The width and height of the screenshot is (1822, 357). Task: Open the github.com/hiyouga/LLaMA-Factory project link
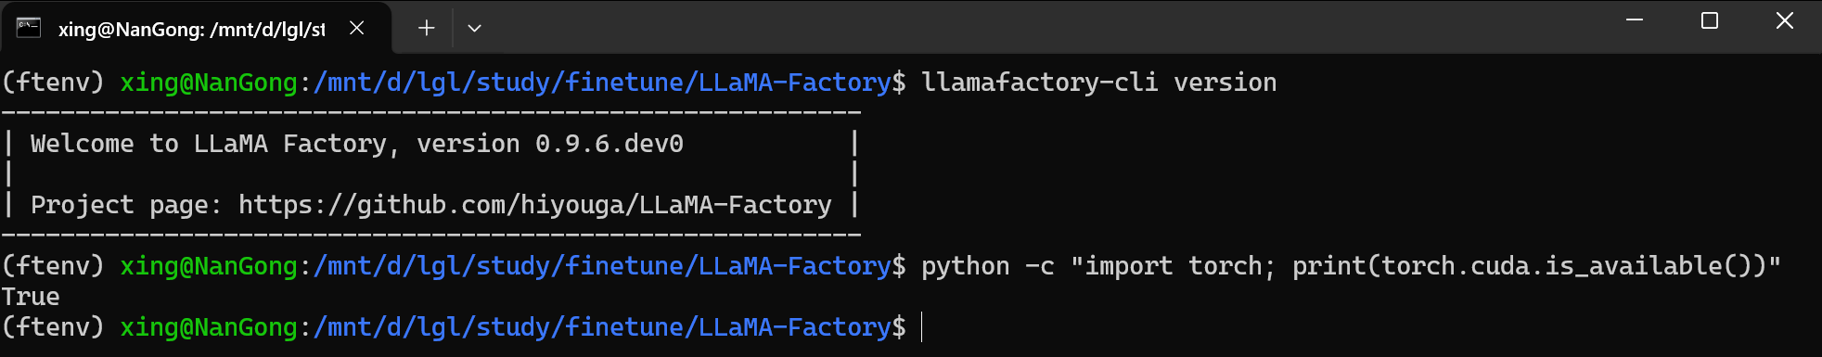[535, 205]
